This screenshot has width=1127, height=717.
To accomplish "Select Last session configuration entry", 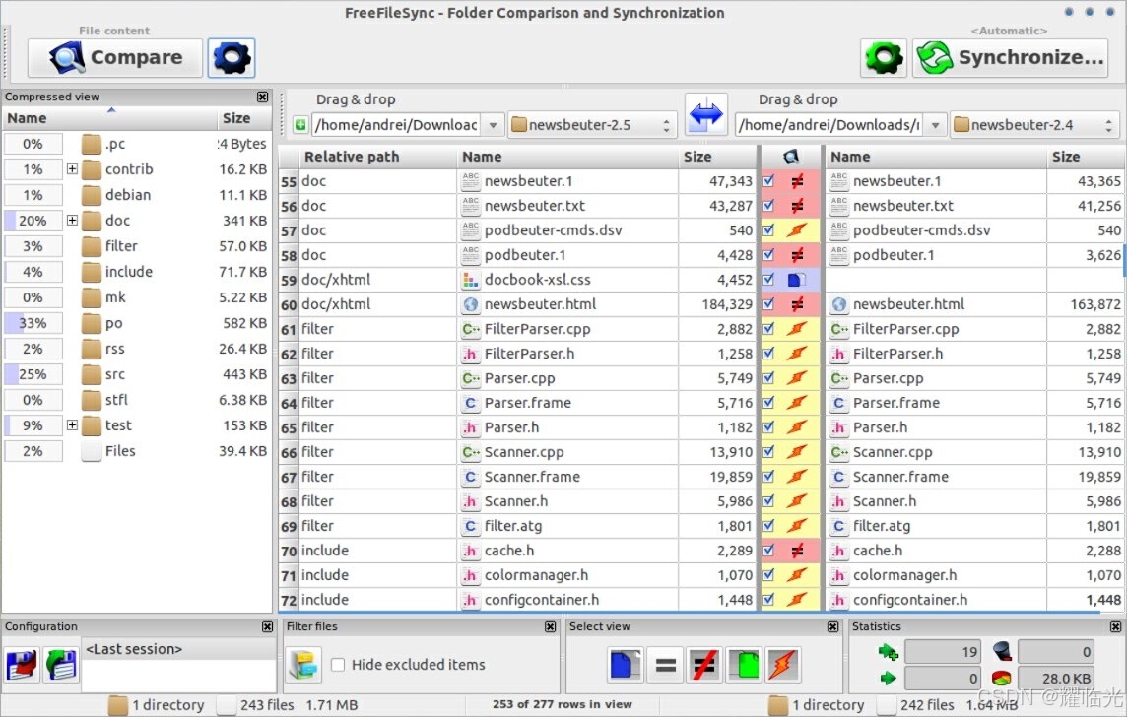I will click(x=178, y=649).
